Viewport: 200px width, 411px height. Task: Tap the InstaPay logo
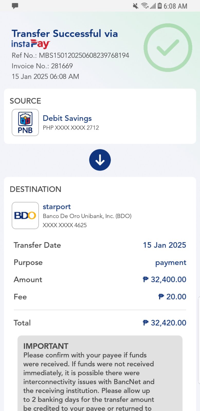[x=31, y=44]
